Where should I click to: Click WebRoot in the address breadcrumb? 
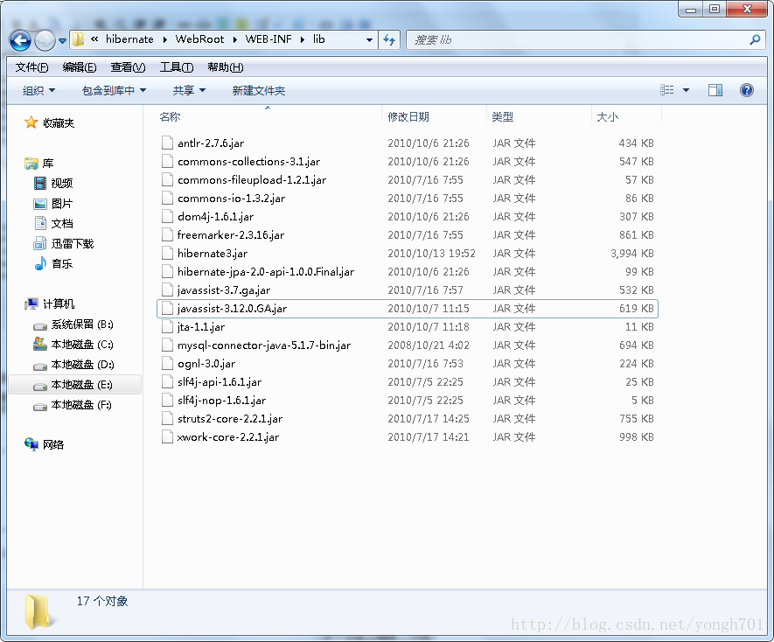point(199,39)
